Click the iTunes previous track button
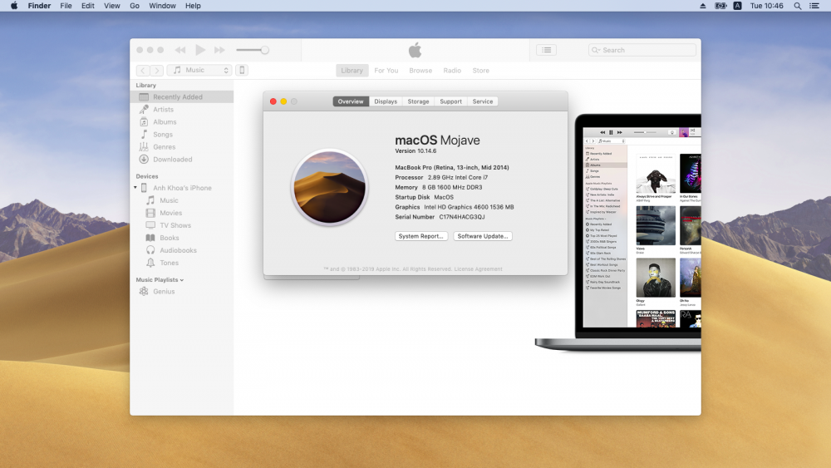The height and width of the screenshot is (468, 831). [180, 50]
